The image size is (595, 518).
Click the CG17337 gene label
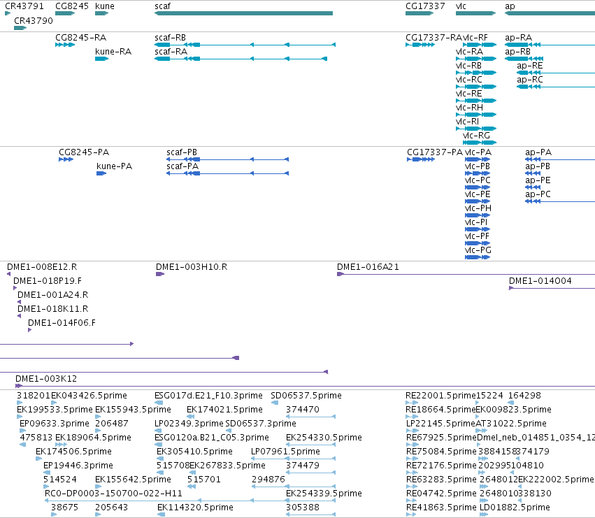click(425, 6)
